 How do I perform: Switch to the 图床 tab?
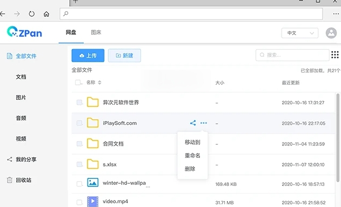96,32
